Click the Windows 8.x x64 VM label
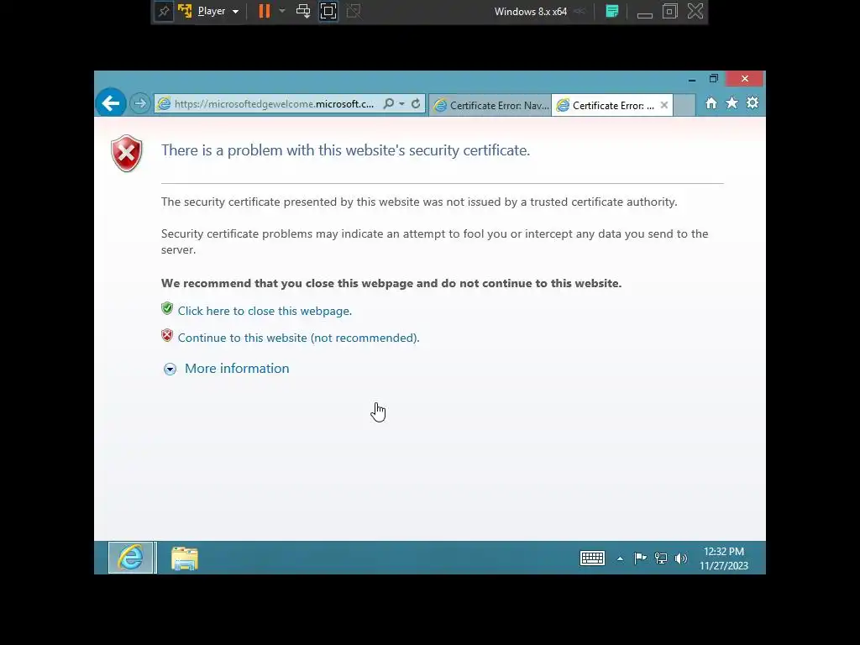 [531, 12]
